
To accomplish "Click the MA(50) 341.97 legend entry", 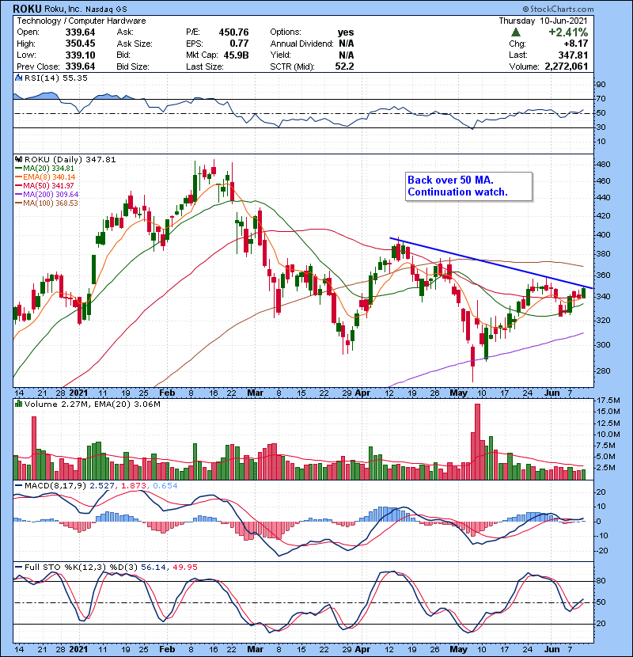I will click(x=45, y=185).
